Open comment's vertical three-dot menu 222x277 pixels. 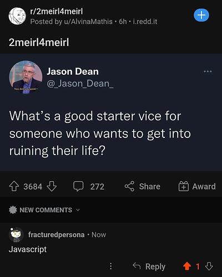[x=110, y=266]
